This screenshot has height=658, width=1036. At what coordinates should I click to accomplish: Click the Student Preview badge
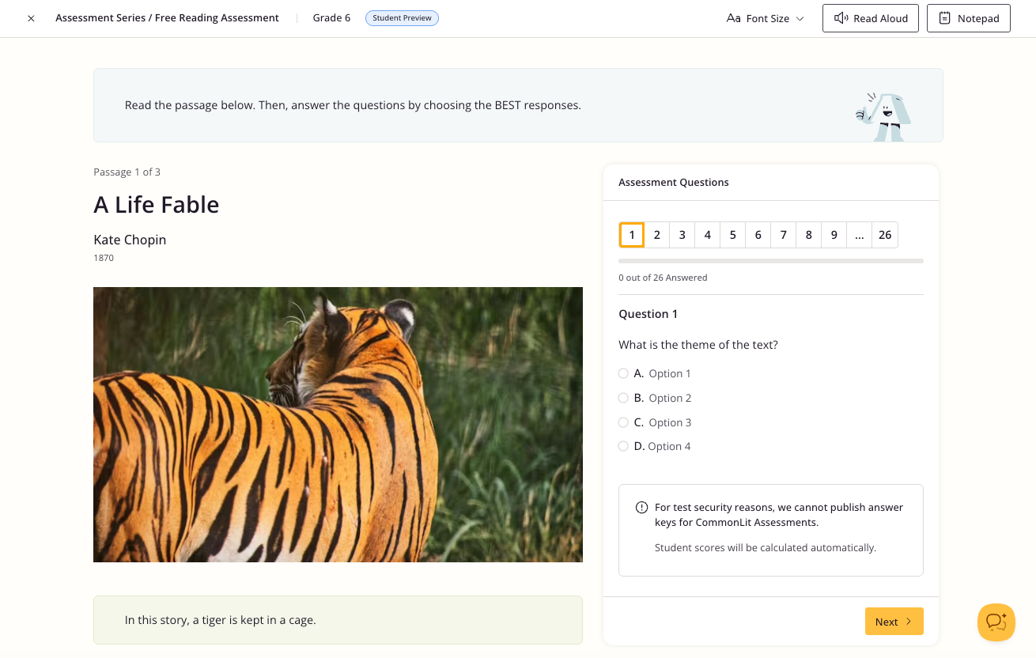click(402, 17)
